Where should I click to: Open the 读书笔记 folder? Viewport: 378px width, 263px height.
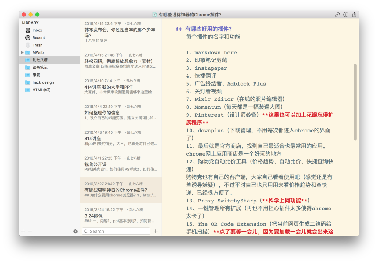pos(40,67)
